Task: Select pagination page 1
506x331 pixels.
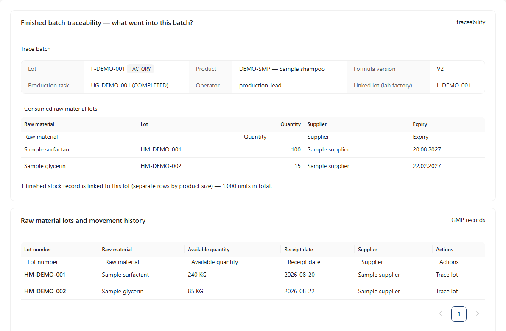Action: [459, 314]
